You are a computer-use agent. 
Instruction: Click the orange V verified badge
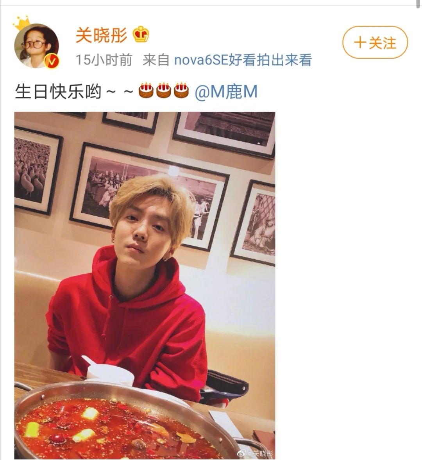coord(52,61)
